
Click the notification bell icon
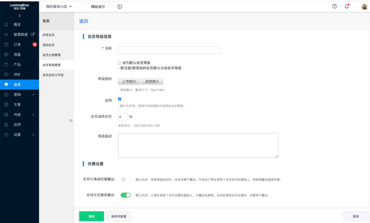click(x=346, y=6)
